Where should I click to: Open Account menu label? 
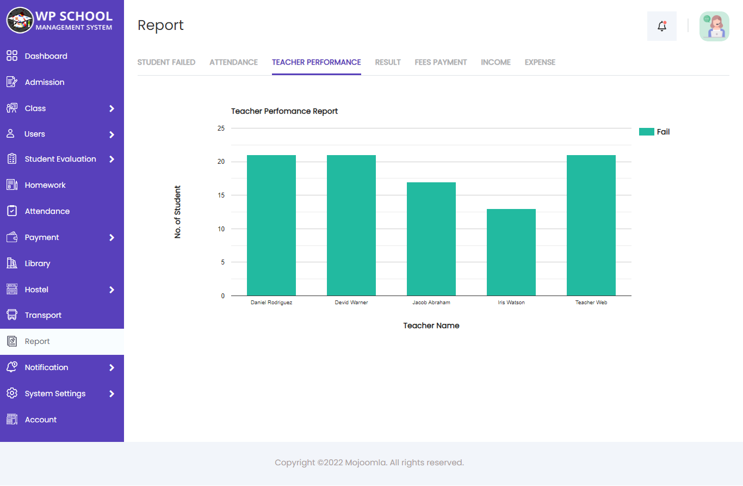41,420
